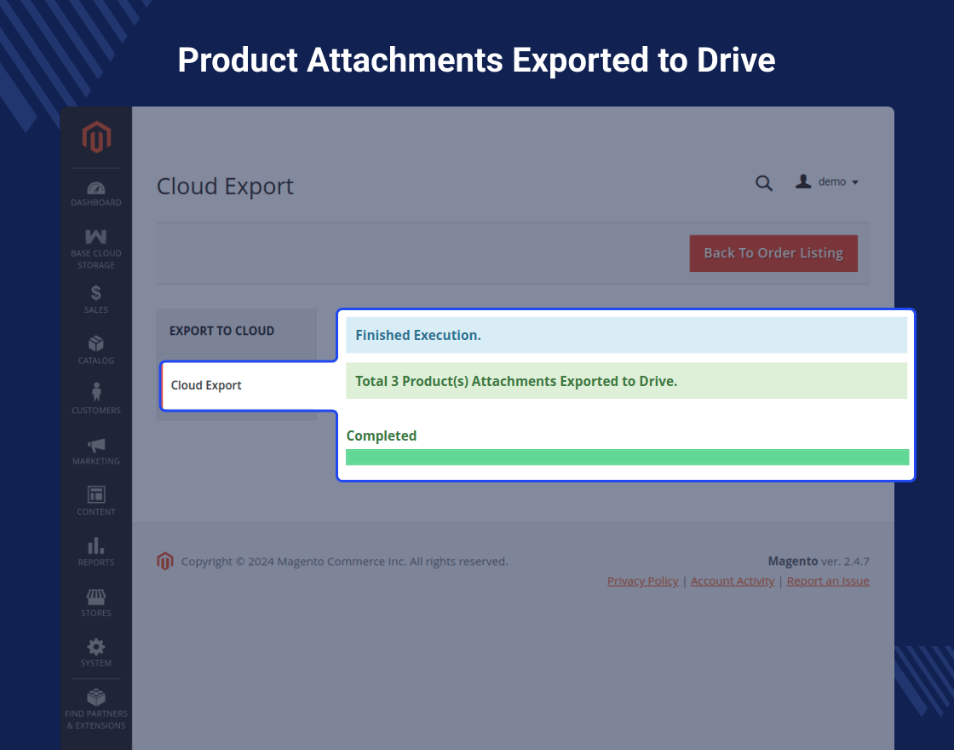
Task: Open the Account Activity link
Action: pyautogui.click(x=733, y=580)
